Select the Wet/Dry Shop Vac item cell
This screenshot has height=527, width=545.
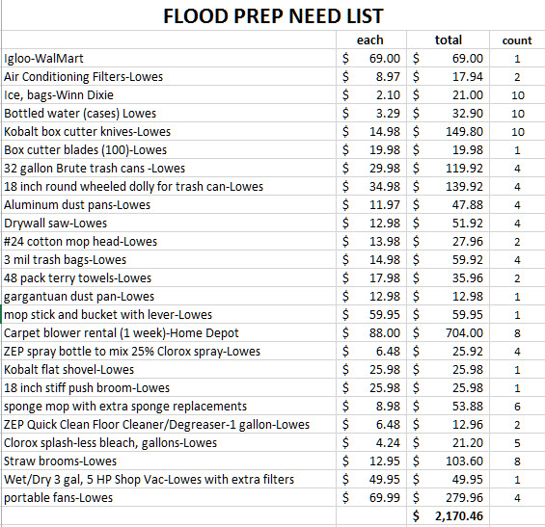click(x=169, y=479)
